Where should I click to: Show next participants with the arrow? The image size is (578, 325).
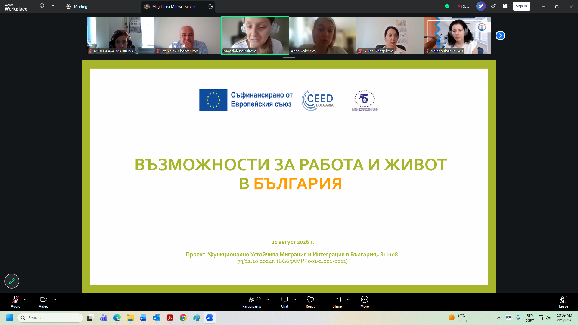pos(500,36)
